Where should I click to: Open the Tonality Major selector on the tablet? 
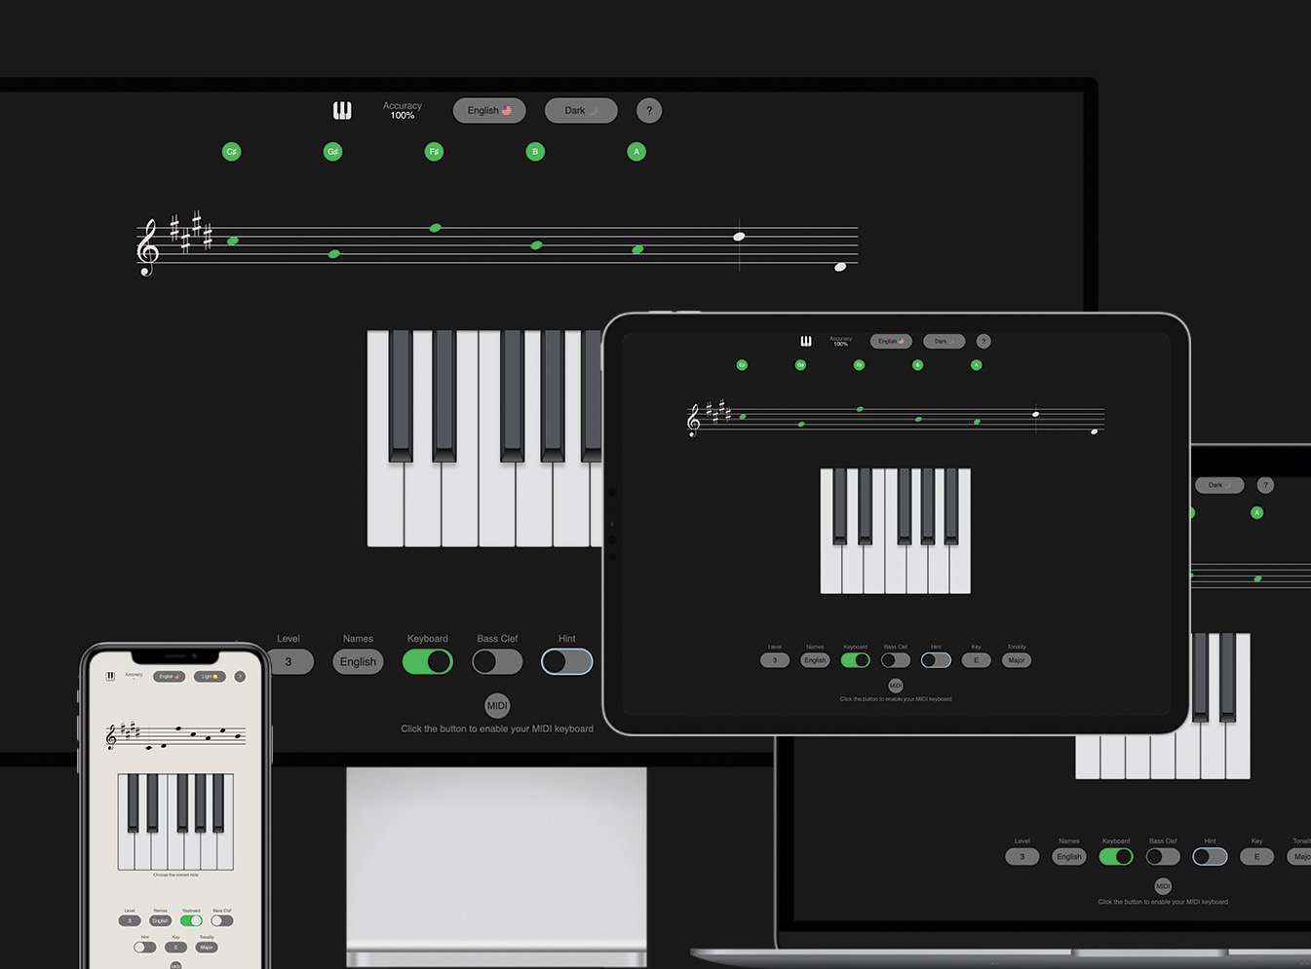pos(1017,660)
